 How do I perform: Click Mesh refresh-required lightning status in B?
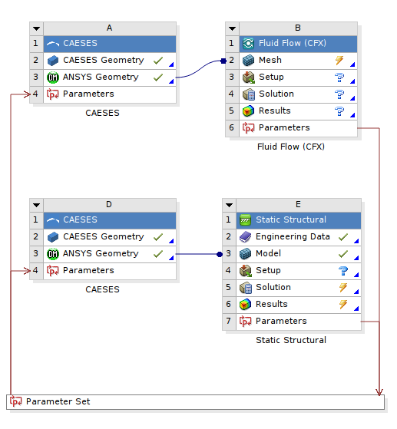[339, 60]
